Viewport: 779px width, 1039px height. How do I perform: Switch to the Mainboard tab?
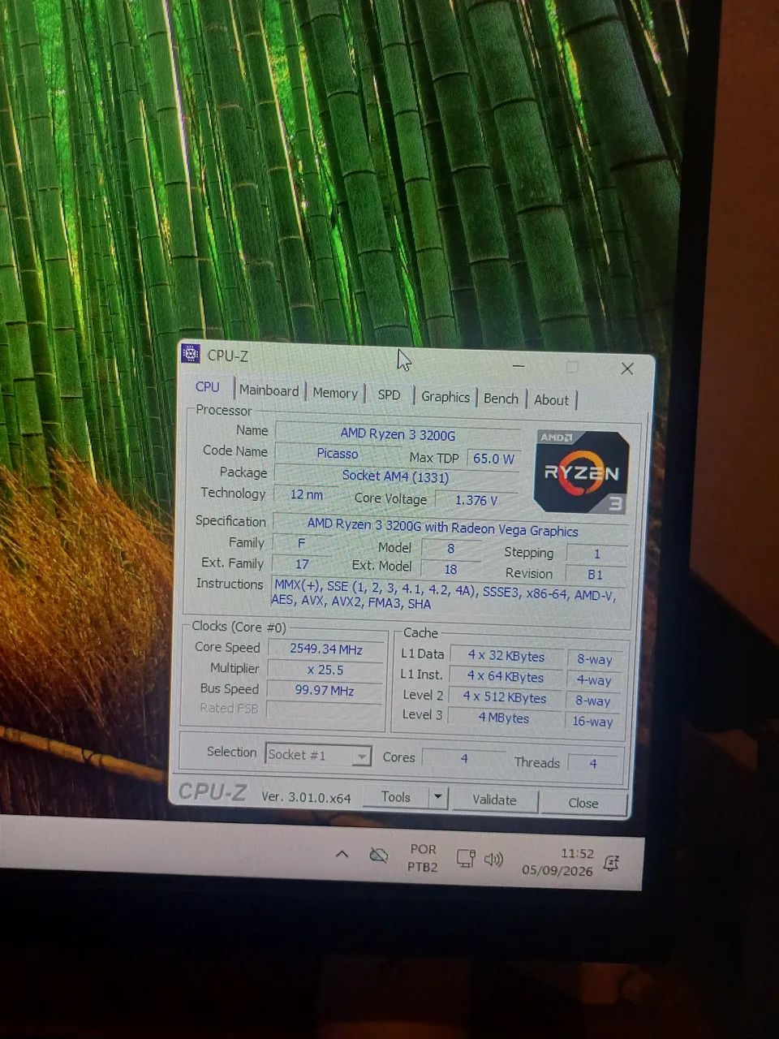[x=269, y=390]
